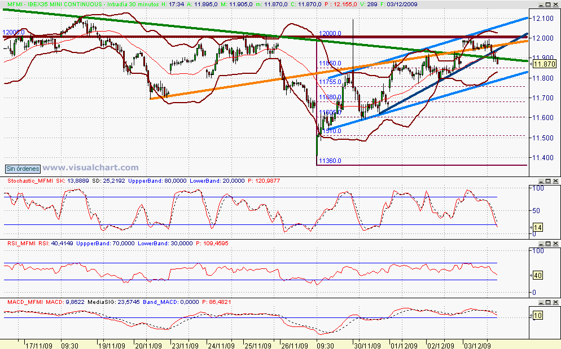Click the '12000.0' level label on chart
Image resolution: width=561 pixels, height=349 pixels.
[330, 33]
